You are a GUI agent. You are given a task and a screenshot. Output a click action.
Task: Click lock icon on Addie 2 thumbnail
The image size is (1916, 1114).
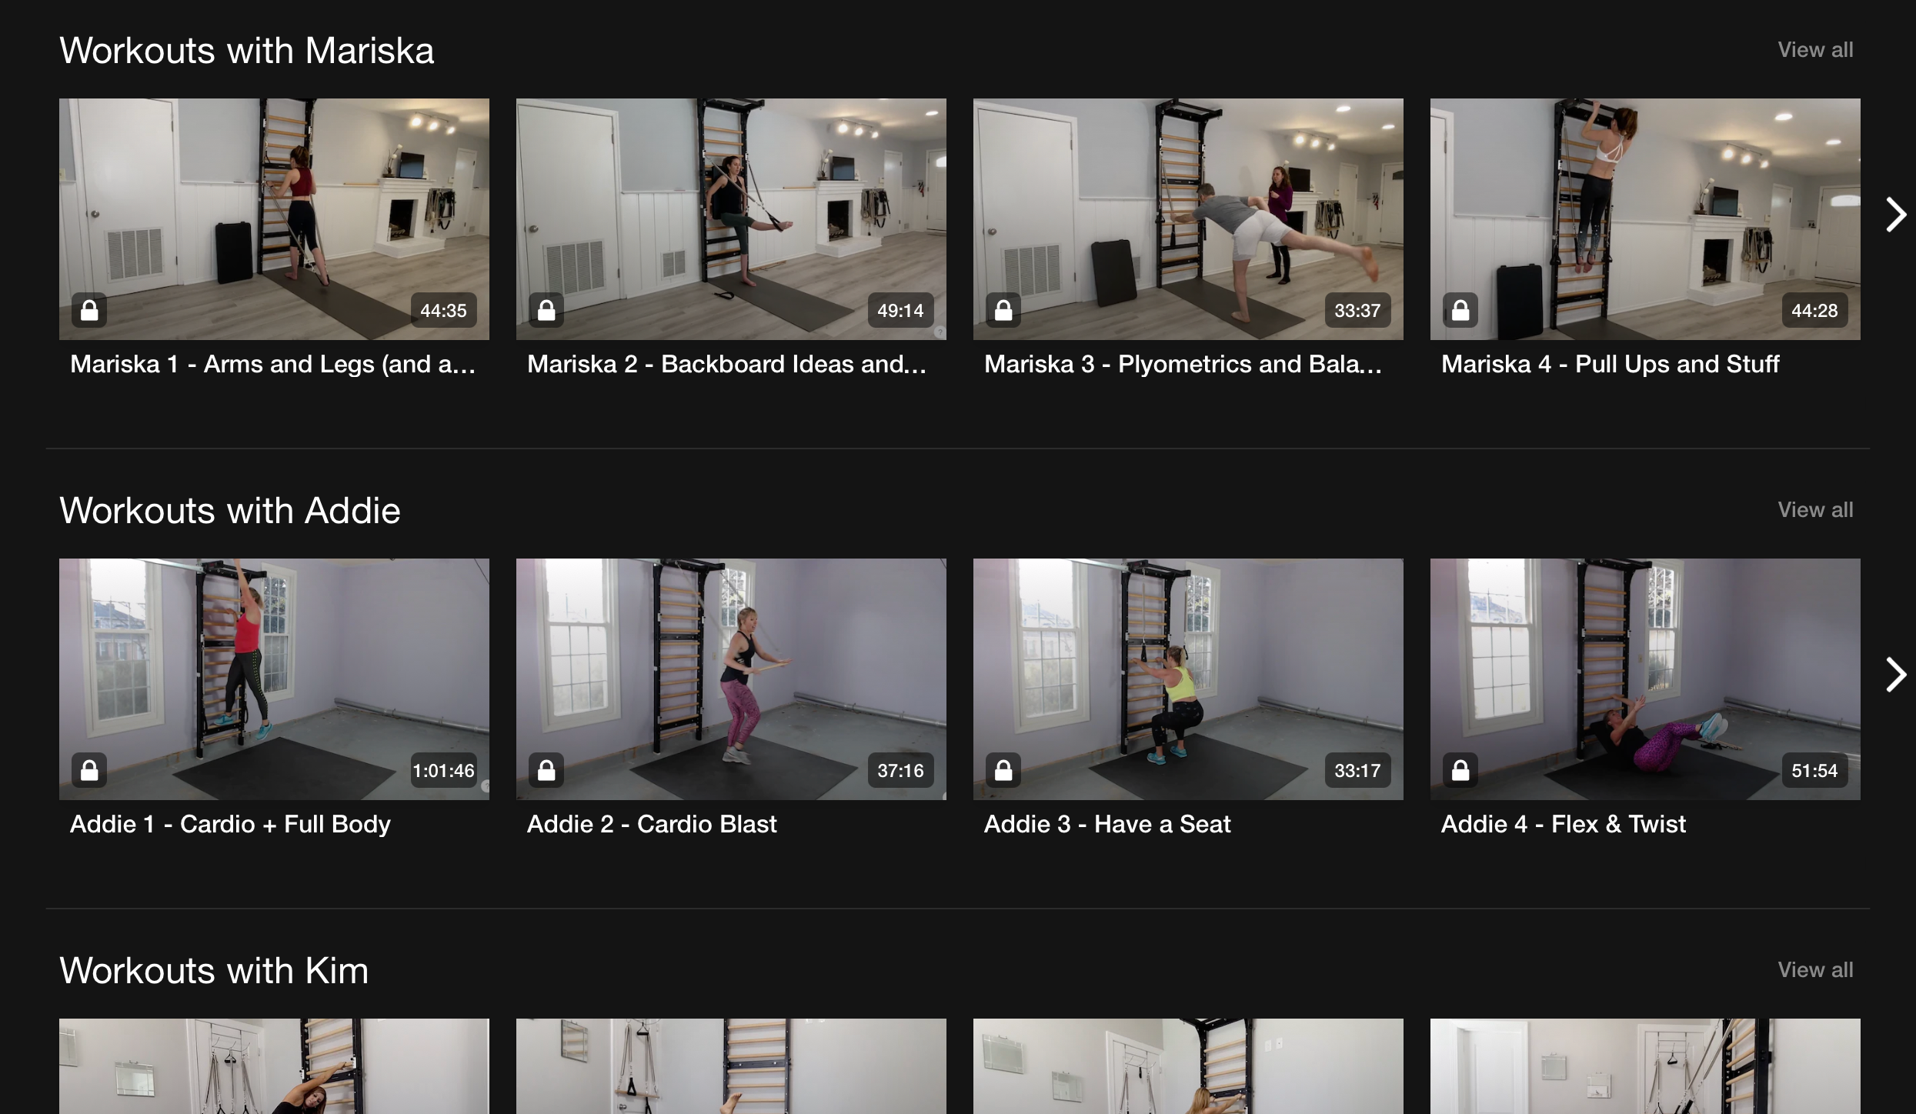pyautogui.click(x=546, y=770)
